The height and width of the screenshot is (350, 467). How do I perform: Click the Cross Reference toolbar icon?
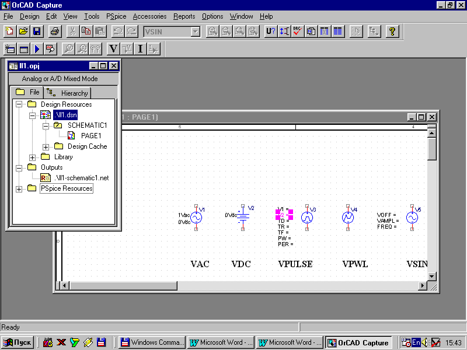[x=325, y=32]
